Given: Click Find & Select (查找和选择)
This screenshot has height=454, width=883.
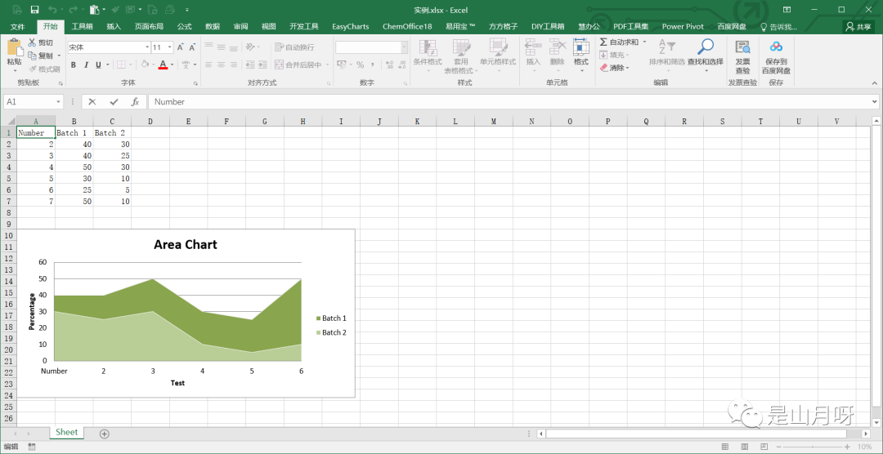Looking at the screenshot, I should (705, 56).
